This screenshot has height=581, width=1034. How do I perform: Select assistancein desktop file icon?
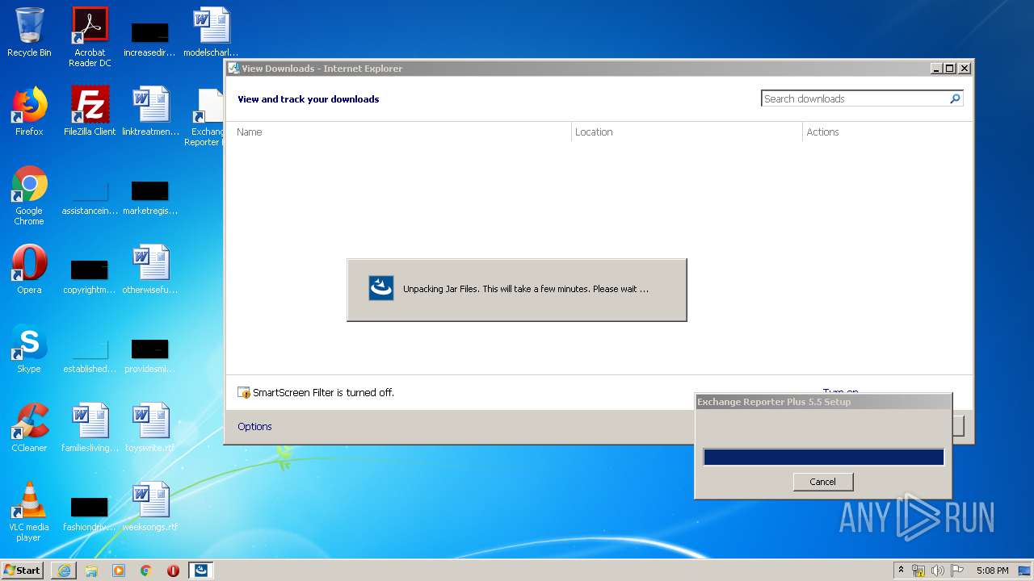90,197
